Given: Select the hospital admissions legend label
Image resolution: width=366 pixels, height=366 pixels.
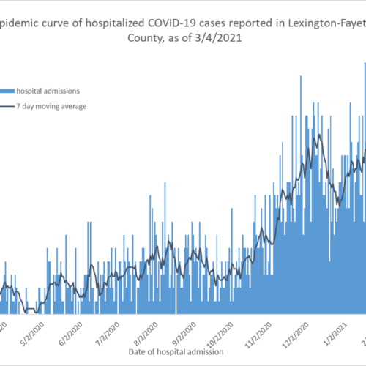Looking at the screenshot, I should pyautogui.click(x=48, y=91).
